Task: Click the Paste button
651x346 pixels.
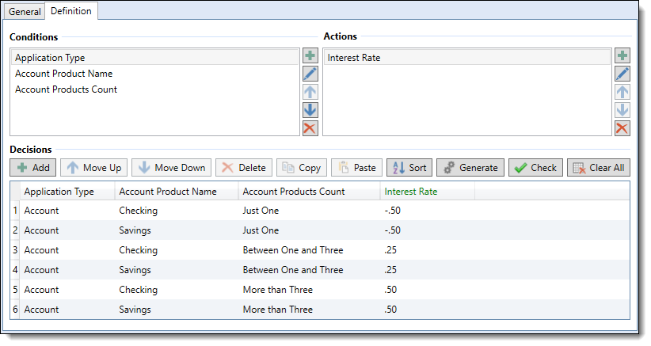Action: [x=356, y=168]
